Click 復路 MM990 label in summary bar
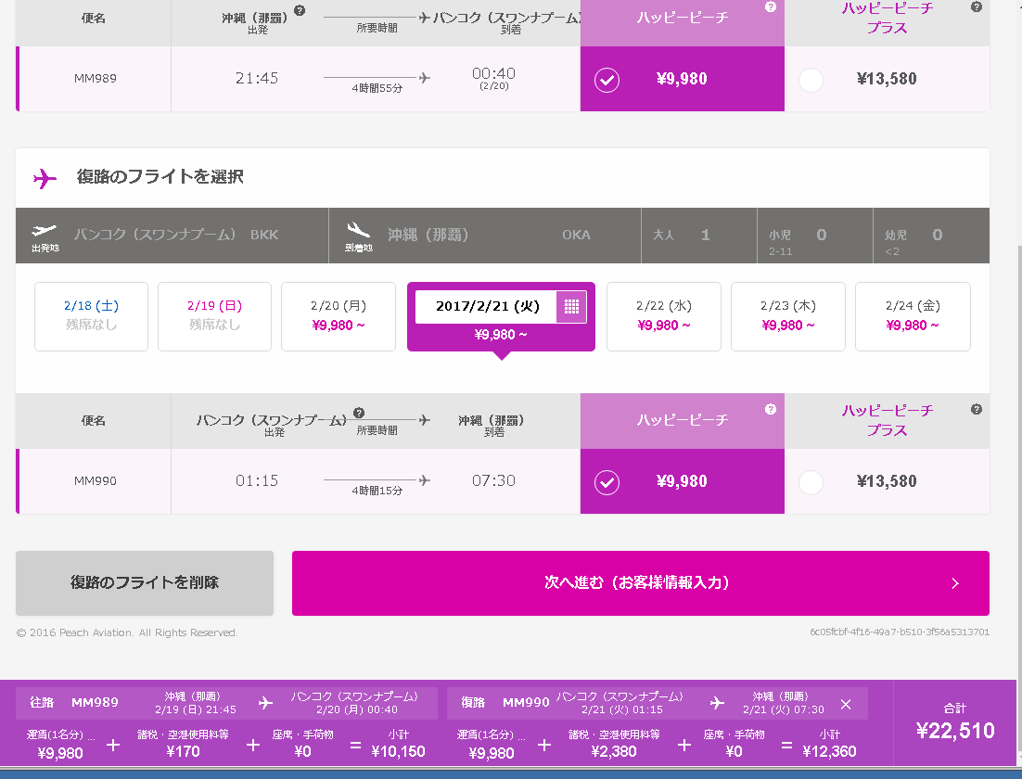 coord(505,703)
